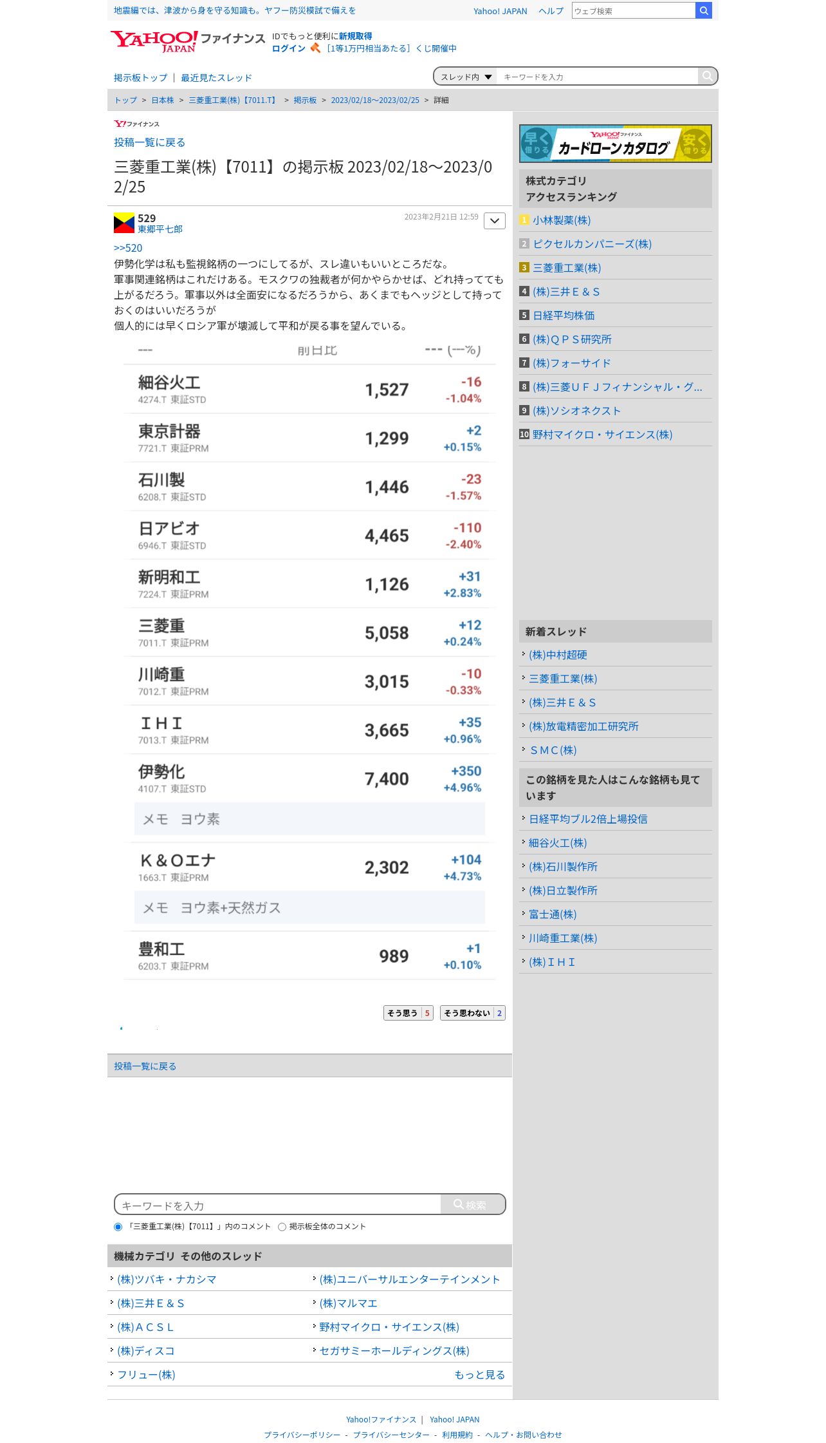The width and height of the screenshot is (826, 1443).
Task: Select 掲示板全体のコメント radio button
Action: [x=282, y=1227]
